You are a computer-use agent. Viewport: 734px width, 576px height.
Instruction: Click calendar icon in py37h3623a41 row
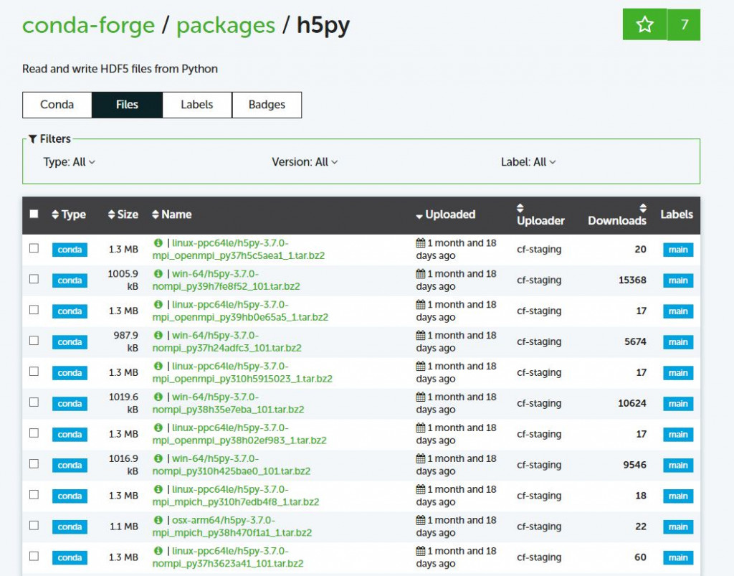[420, 551]
